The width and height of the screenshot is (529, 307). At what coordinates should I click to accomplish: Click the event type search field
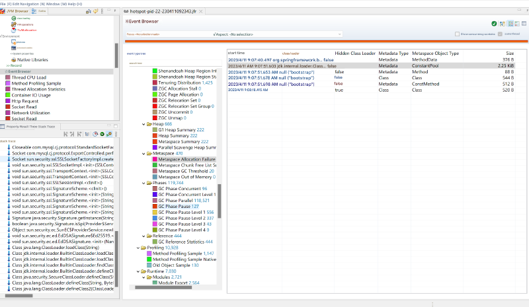coord(172,63)
